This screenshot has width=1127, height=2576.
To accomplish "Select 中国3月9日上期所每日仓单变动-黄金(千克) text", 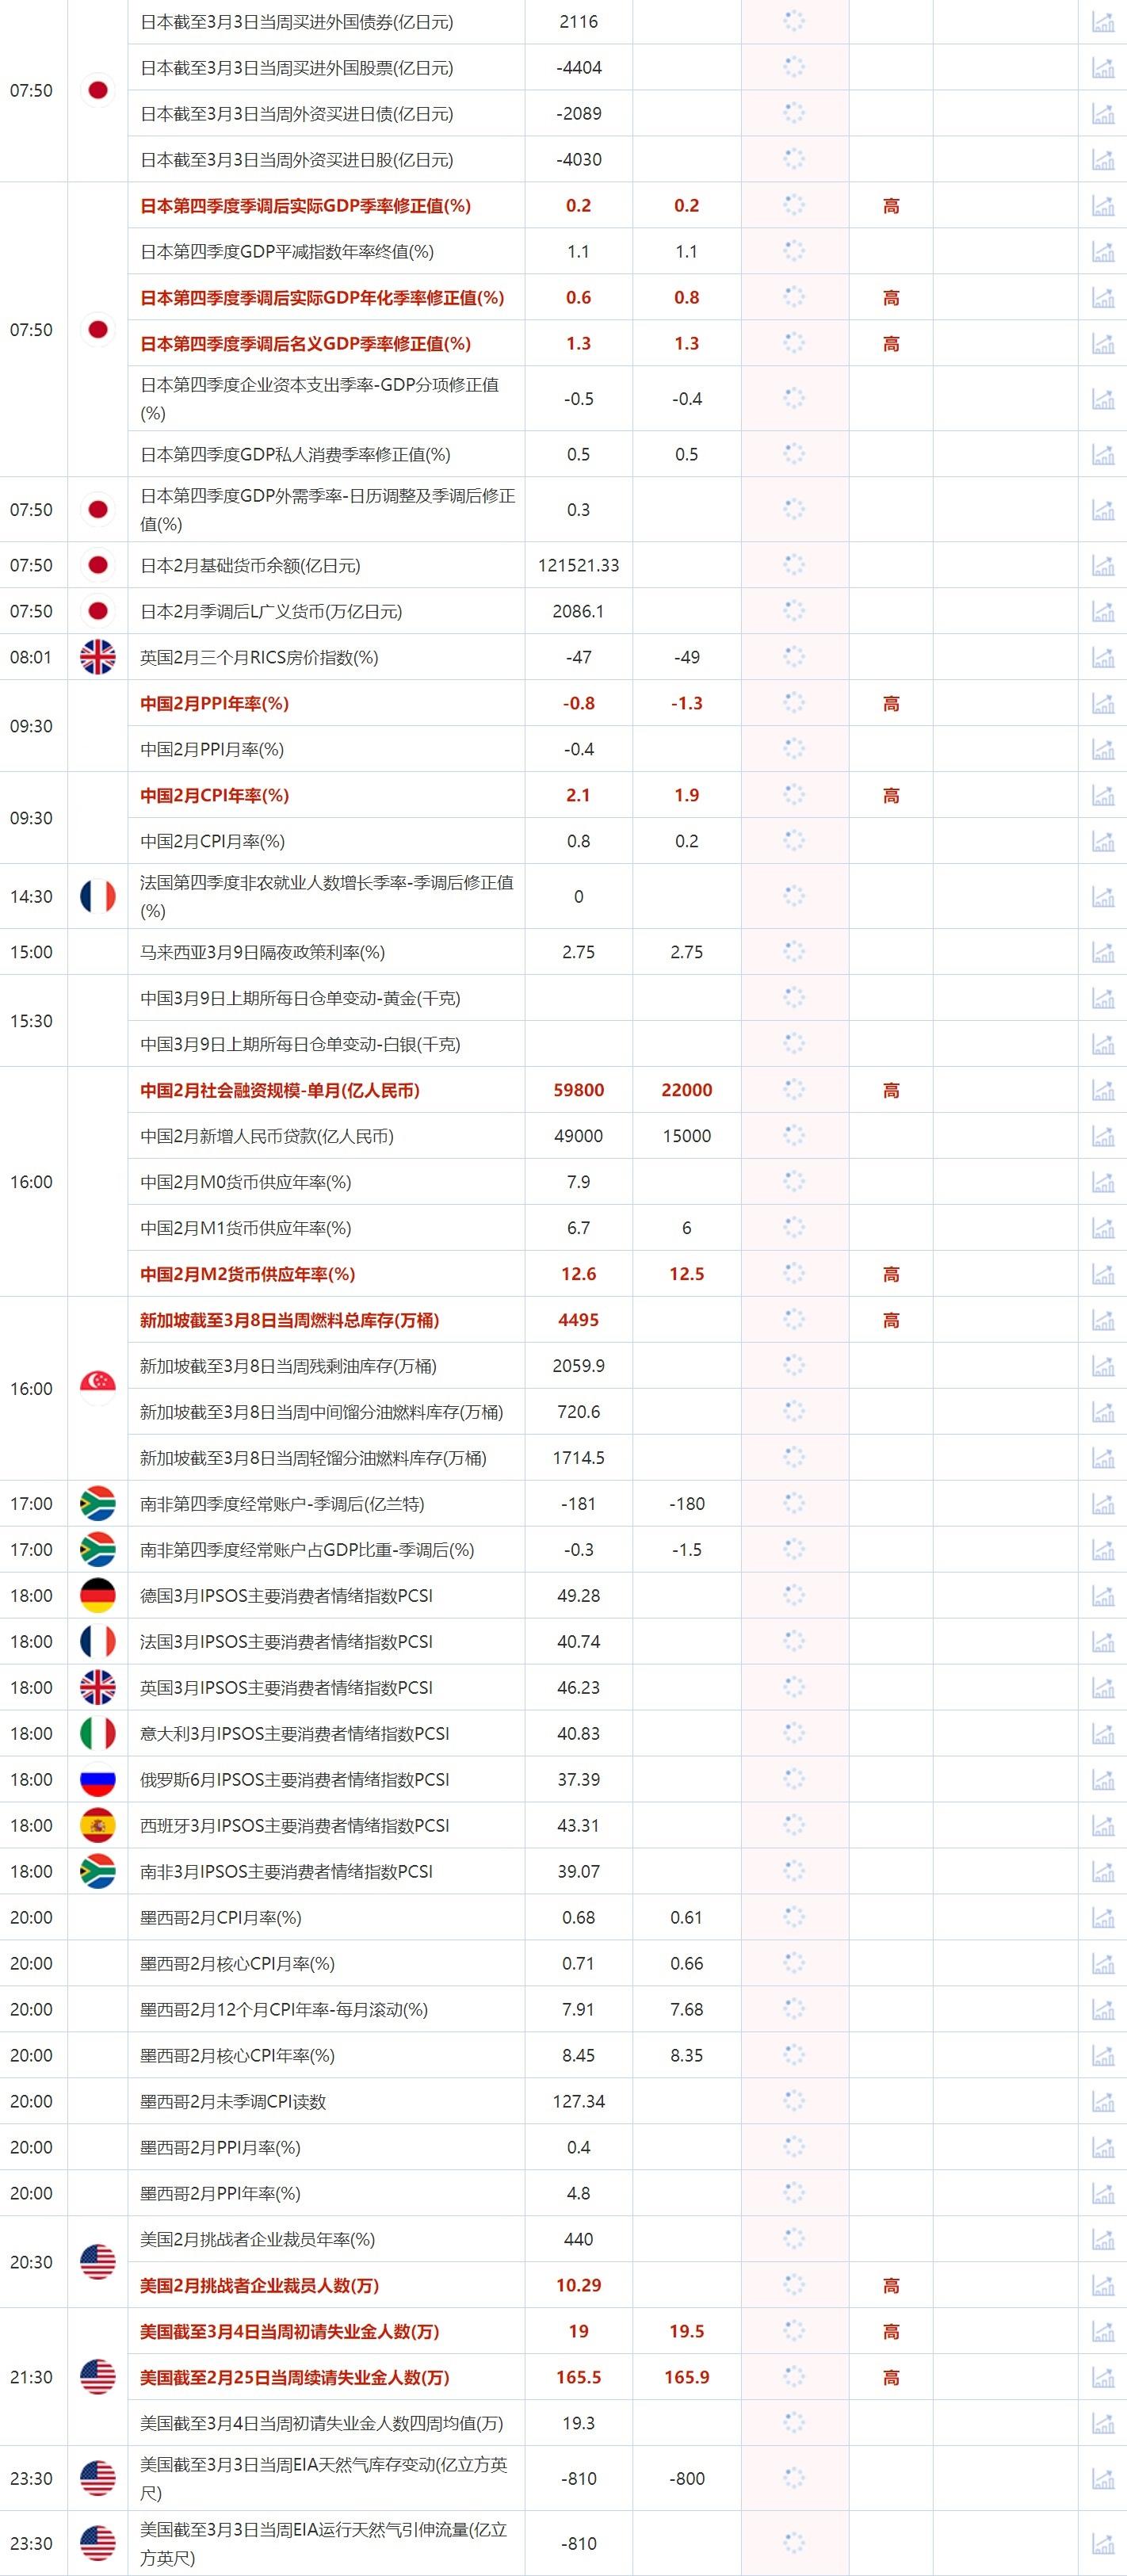I will (300, 999).
